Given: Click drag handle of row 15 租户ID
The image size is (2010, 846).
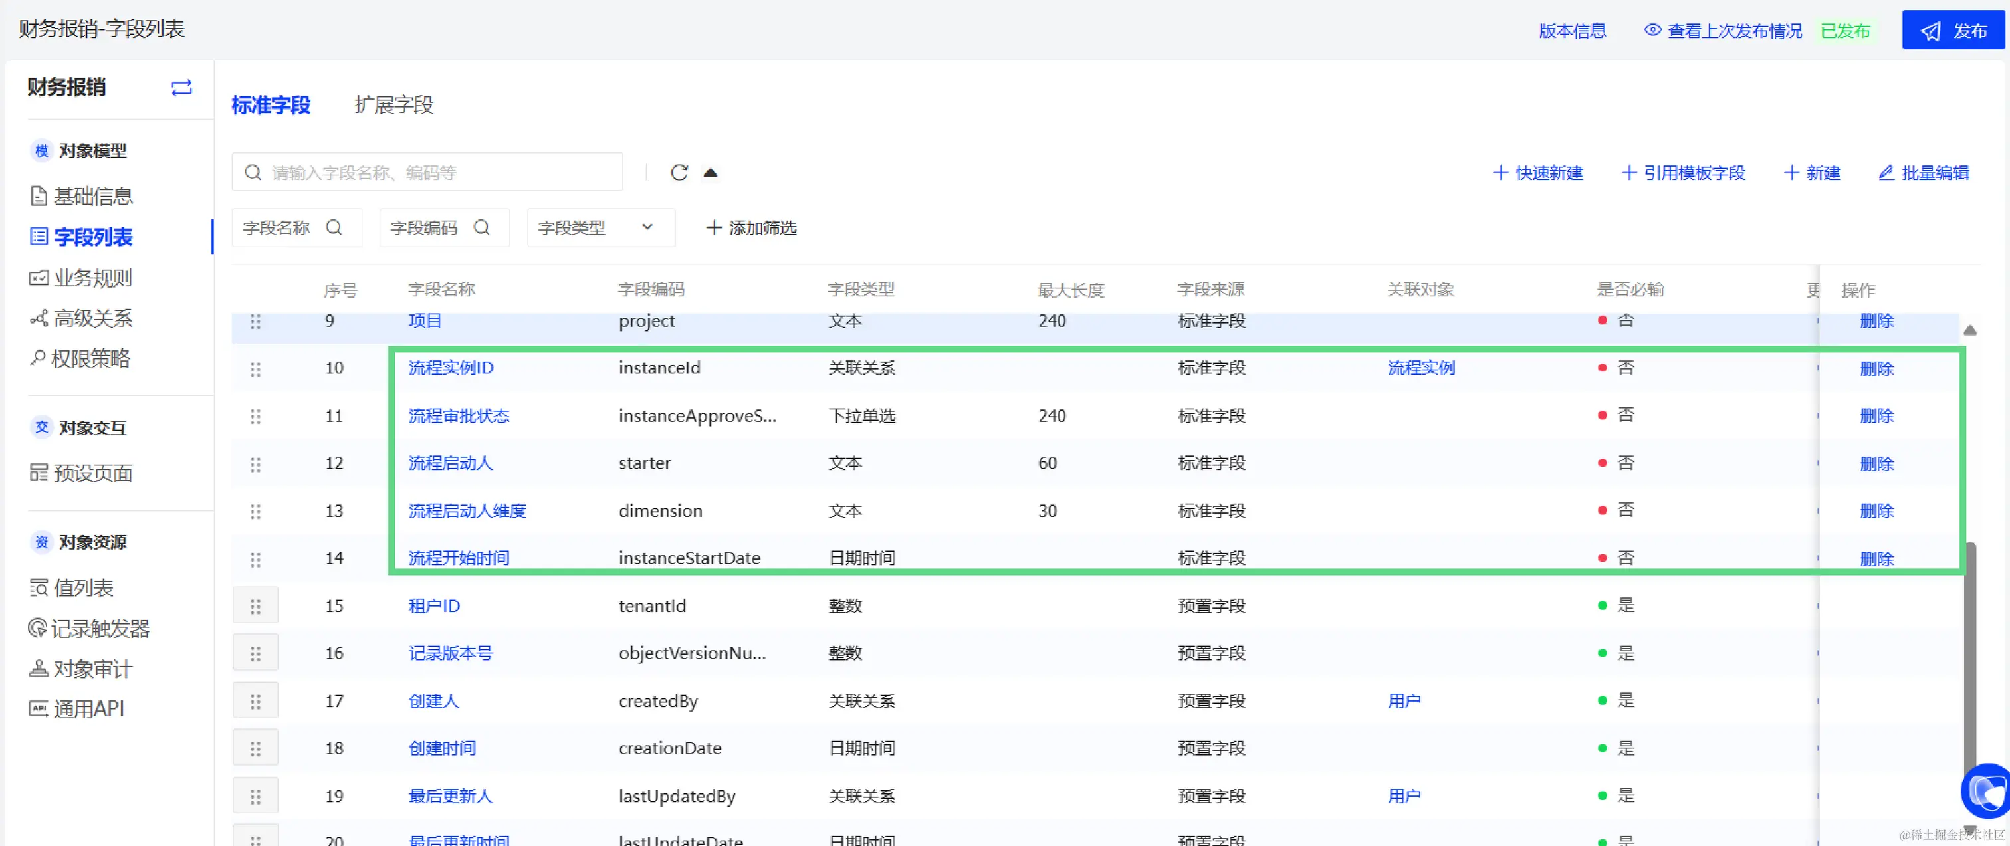Looking at the screenshot, I should coord(255,606).
